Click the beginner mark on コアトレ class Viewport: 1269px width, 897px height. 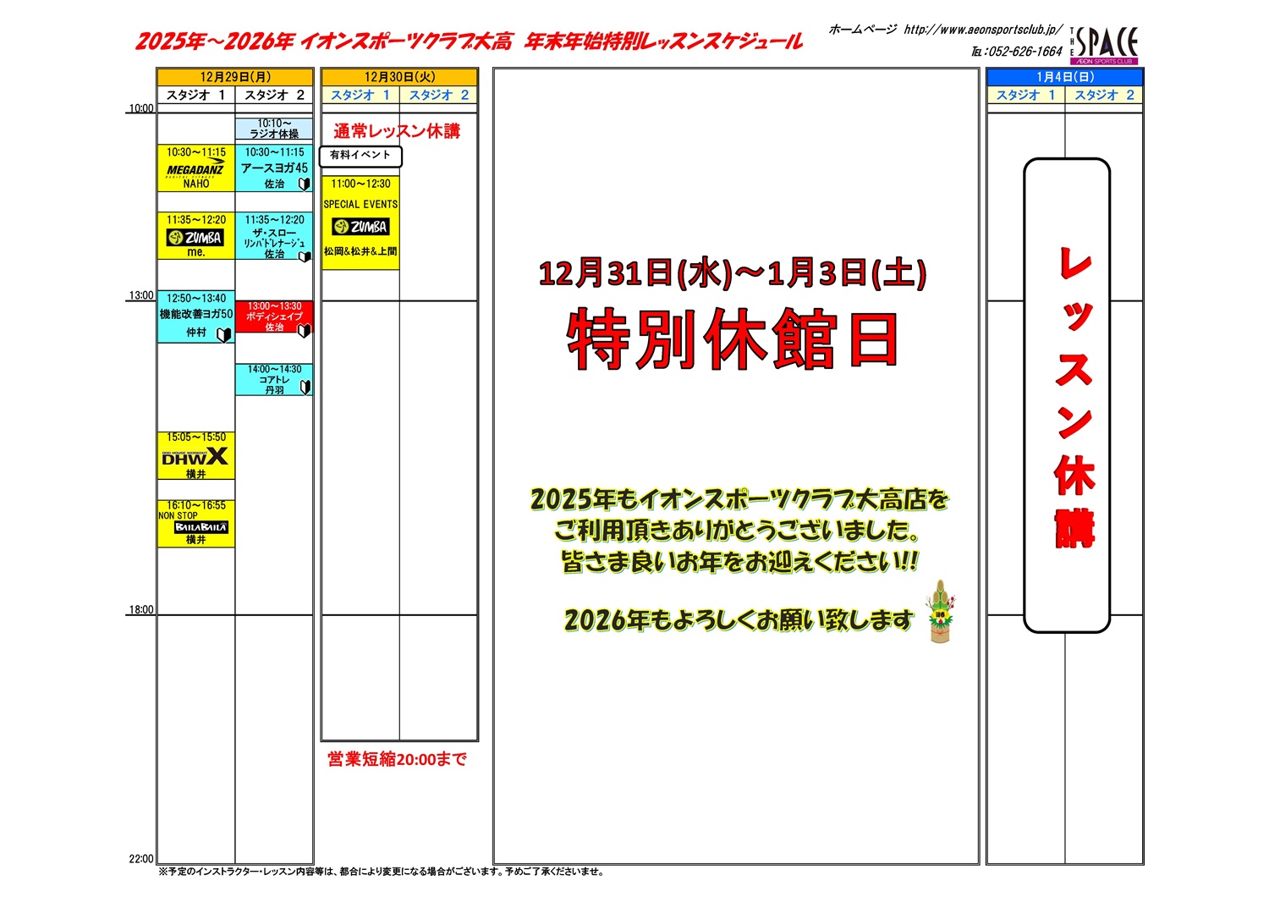click(x=305, y=387)
